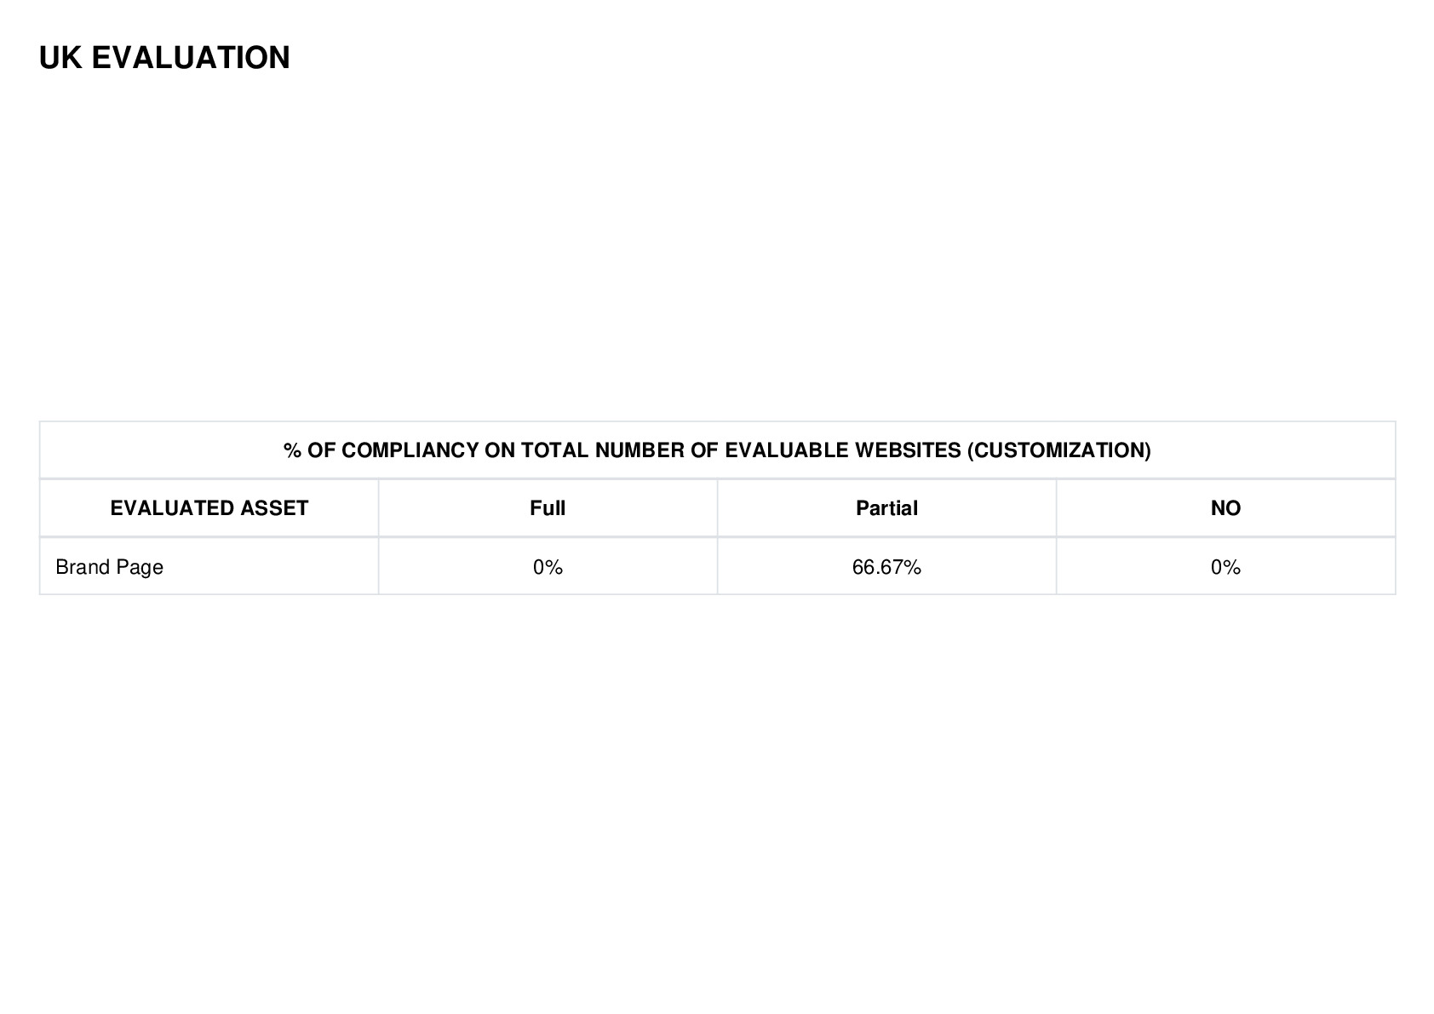Select the Brand Page row label
The height and width of the screenshot is (1014, 1434).
(x=109, y=567)
